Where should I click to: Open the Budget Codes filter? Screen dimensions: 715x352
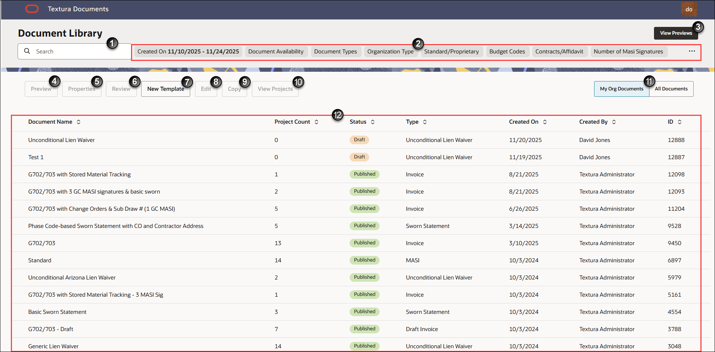click(x=507, y=51)
